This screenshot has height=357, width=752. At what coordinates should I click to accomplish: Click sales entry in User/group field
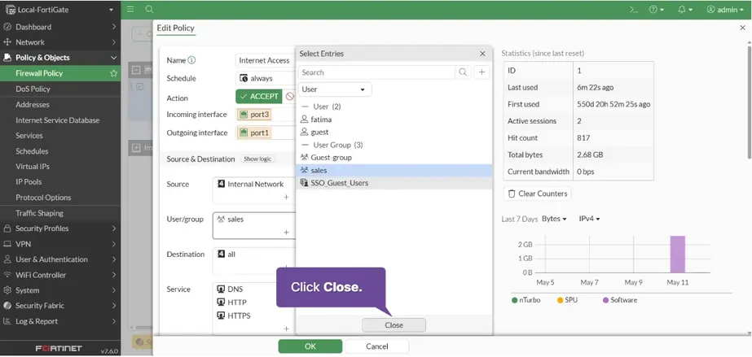coord(231,220)
